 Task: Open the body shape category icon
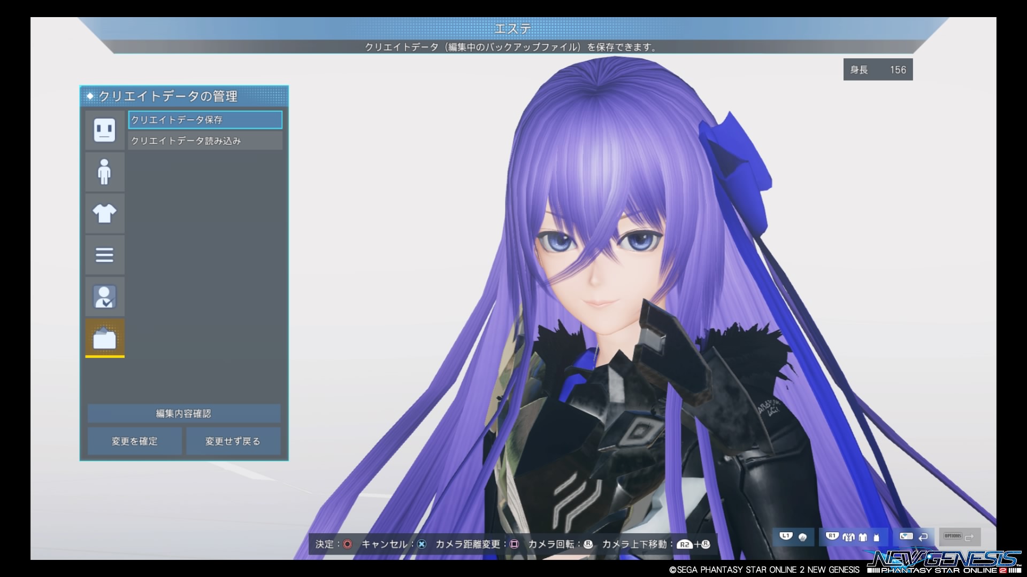[x=105, y=172]
